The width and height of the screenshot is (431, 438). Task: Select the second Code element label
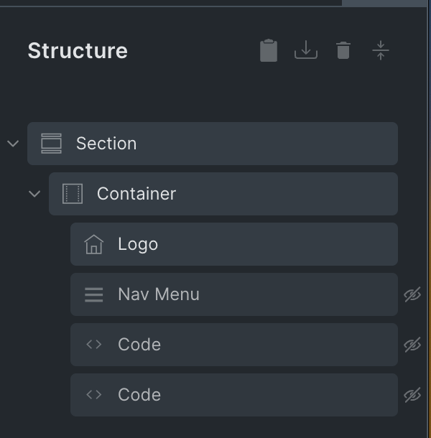[139, 395]
